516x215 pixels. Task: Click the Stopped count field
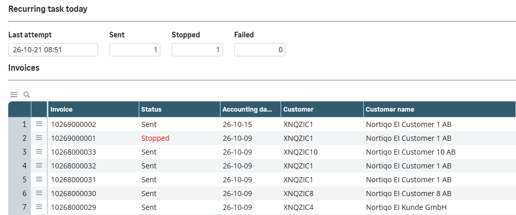(197, 50)
